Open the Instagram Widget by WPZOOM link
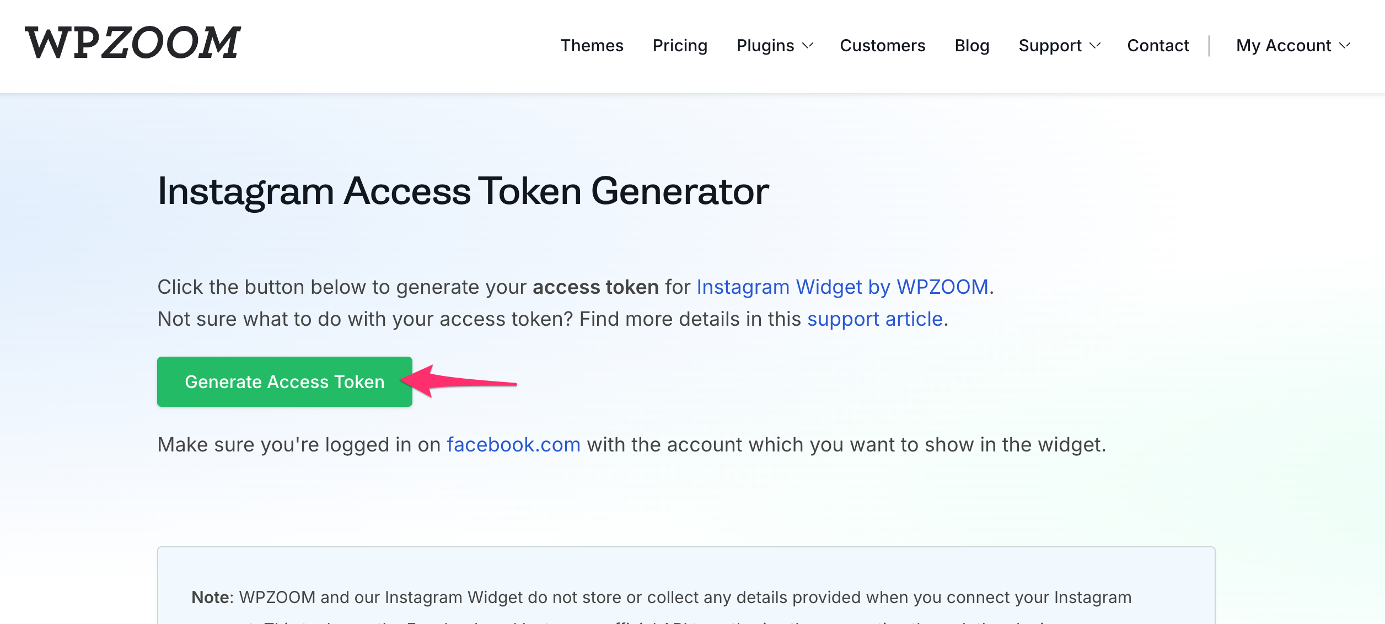The width and height of the screenshot is (1385, 624). click(842, 287)
